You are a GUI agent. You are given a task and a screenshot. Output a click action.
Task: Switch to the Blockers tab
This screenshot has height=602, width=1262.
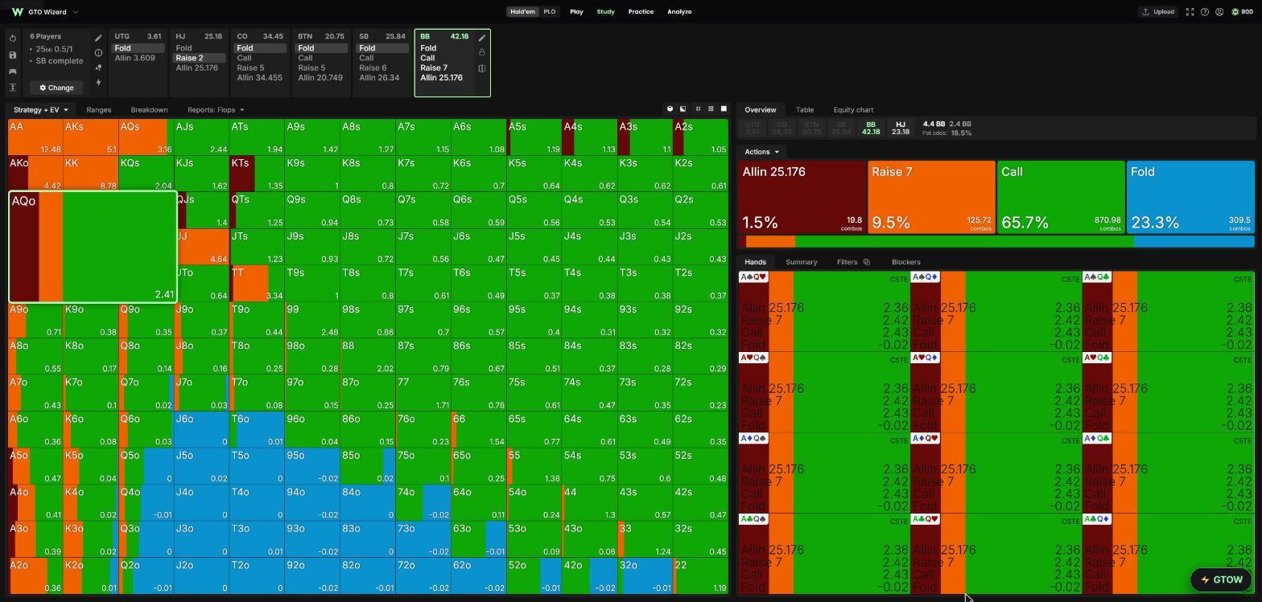pyautogui.click(x=906, y=262)
